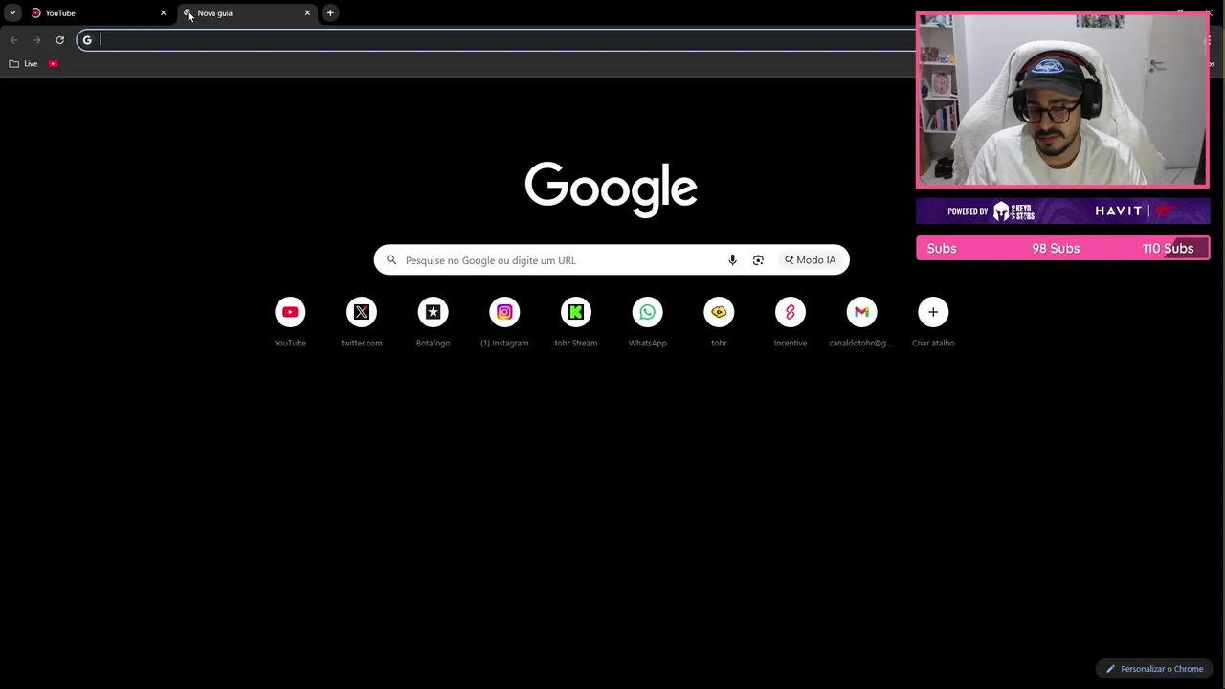
Task: Start voice search with the microphone icon
Action: (x=732, y=260)
